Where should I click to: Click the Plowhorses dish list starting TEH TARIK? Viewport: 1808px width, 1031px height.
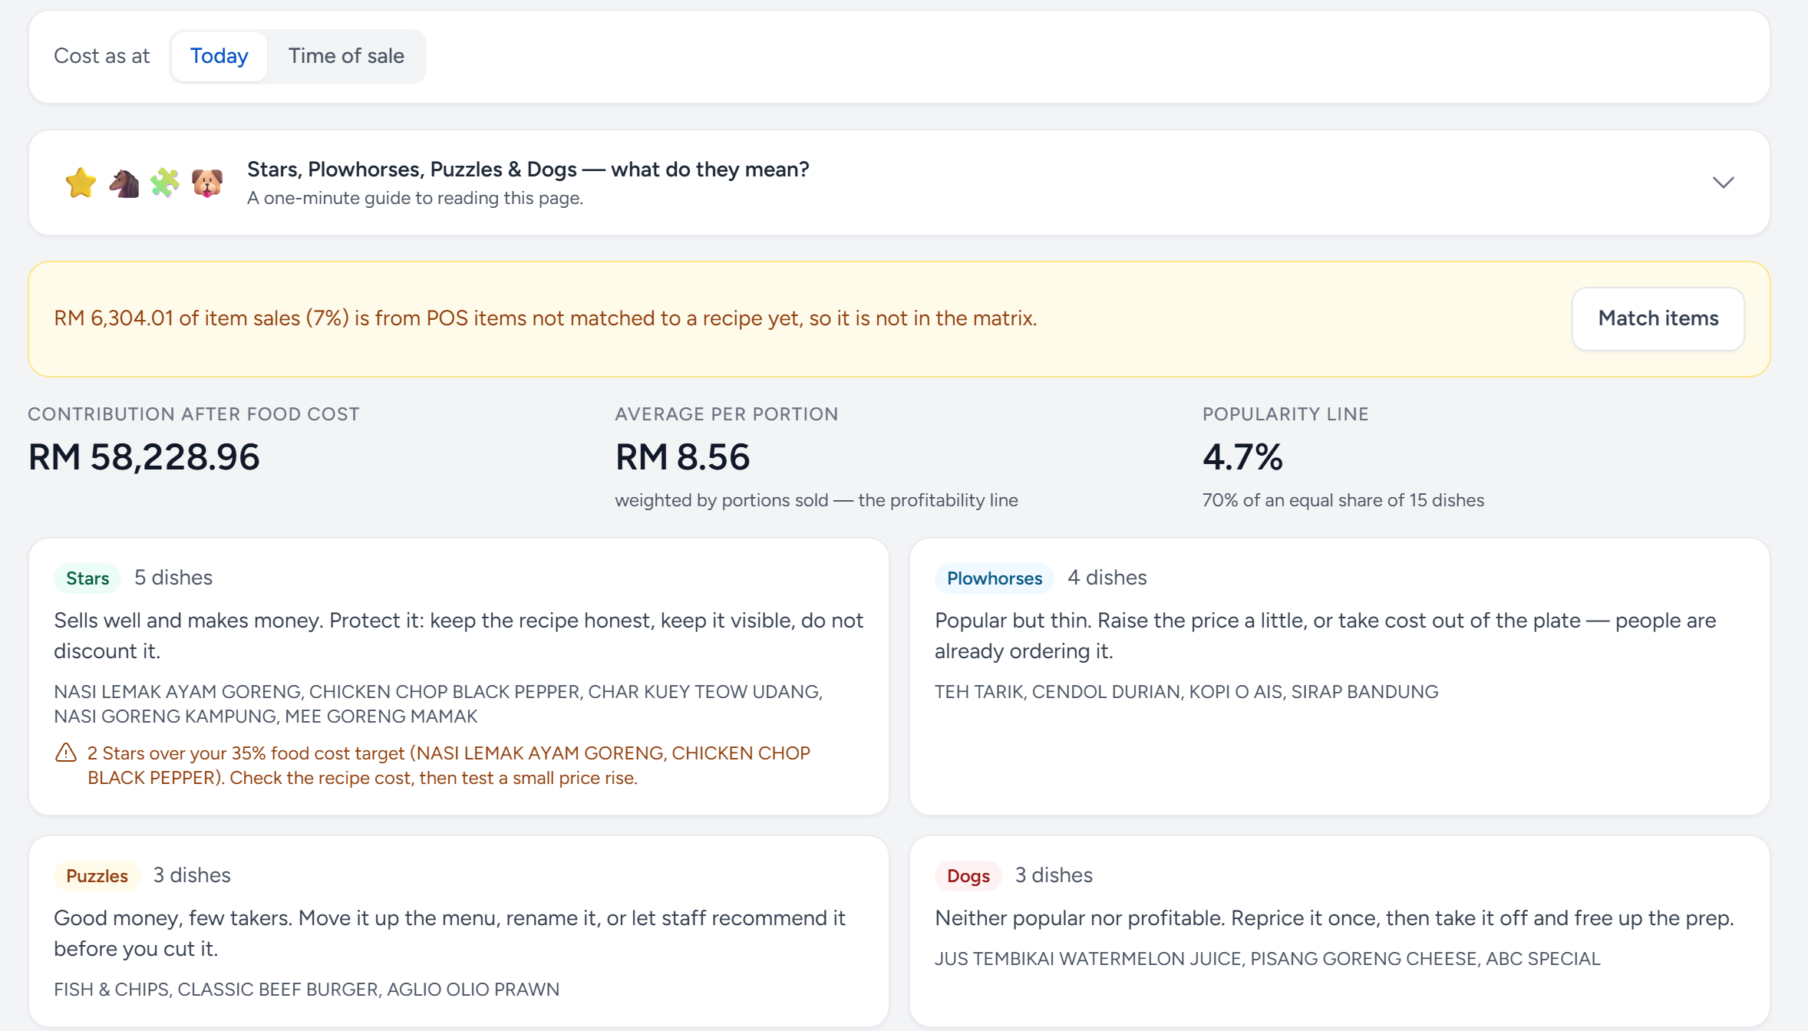[x=1186, y=691]
